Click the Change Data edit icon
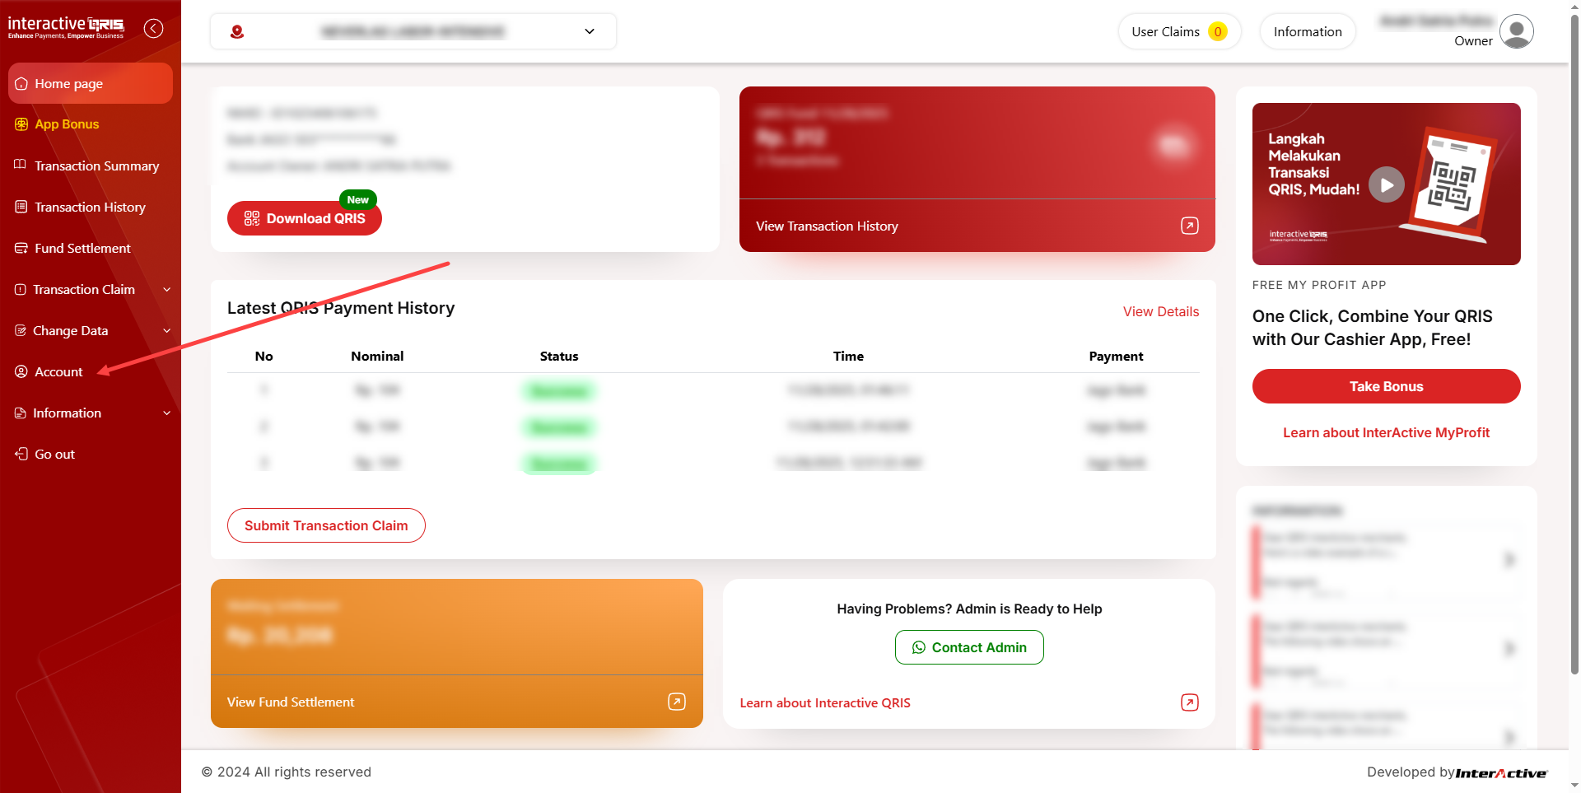This screenshot has width=1581, height=793. click(x=21, y=330)
